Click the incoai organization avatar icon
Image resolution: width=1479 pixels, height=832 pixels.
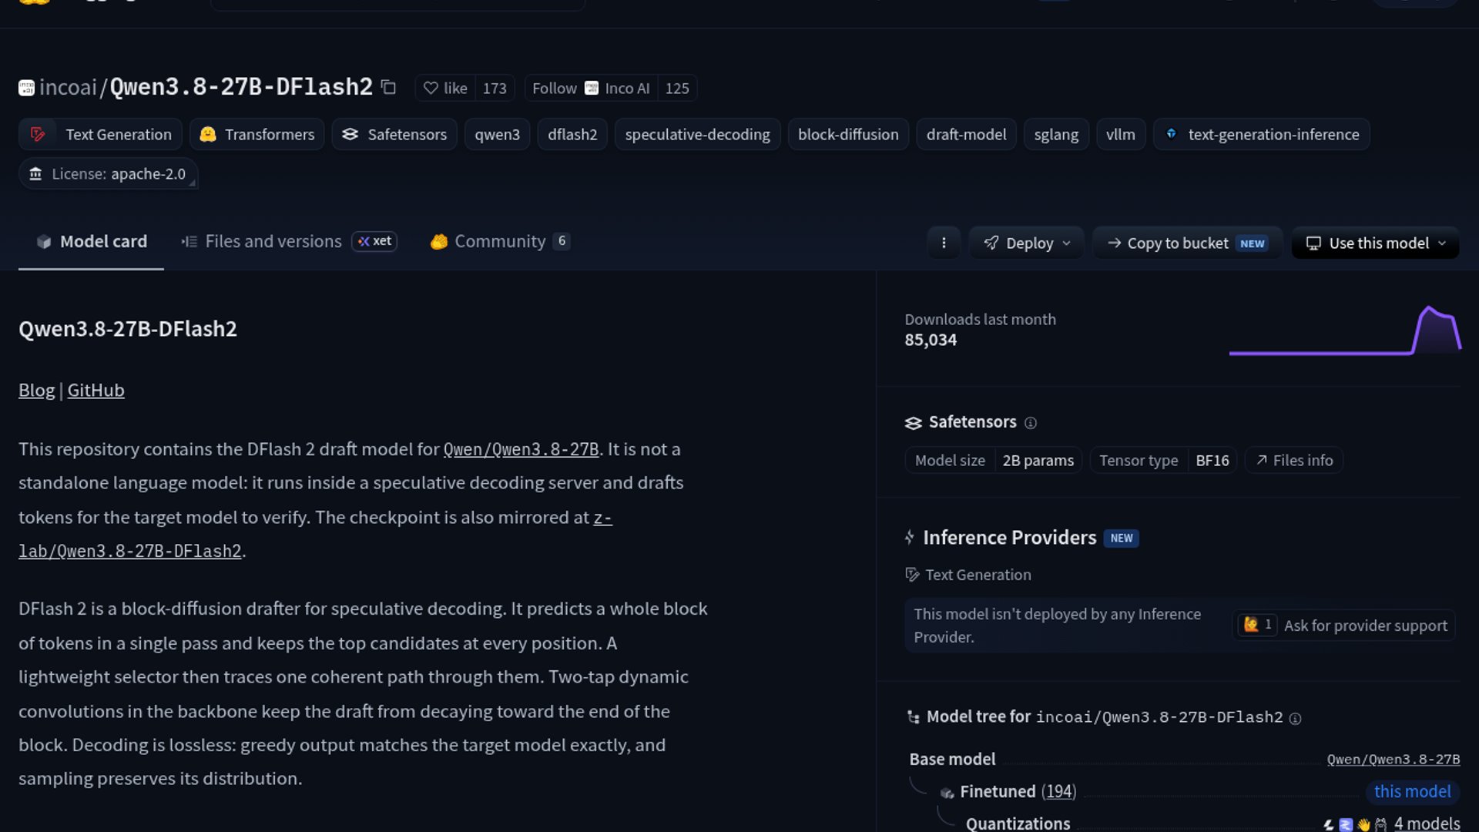[26, 88]
